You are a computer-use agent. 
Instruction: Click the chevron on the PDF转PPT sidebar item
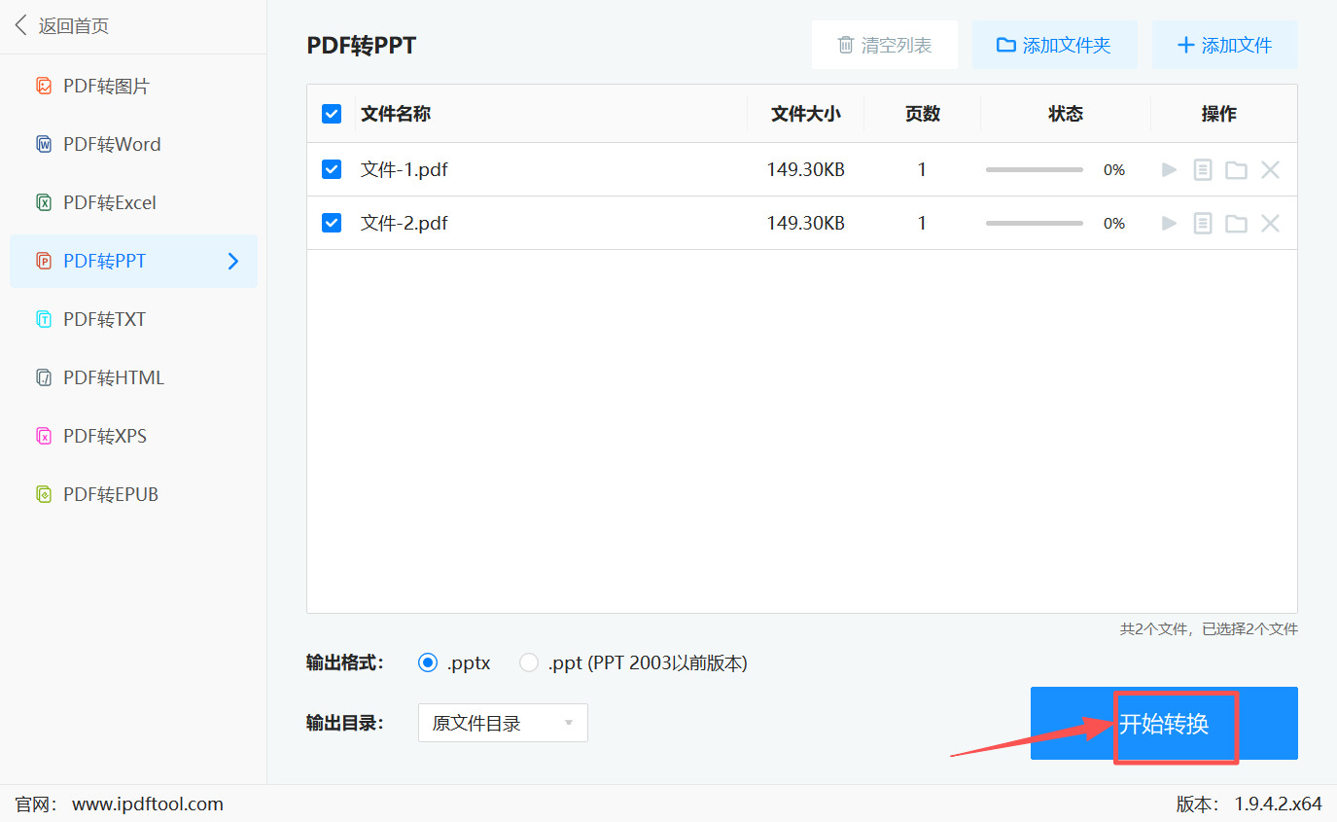pyautogui.click(x=233, y=261)
